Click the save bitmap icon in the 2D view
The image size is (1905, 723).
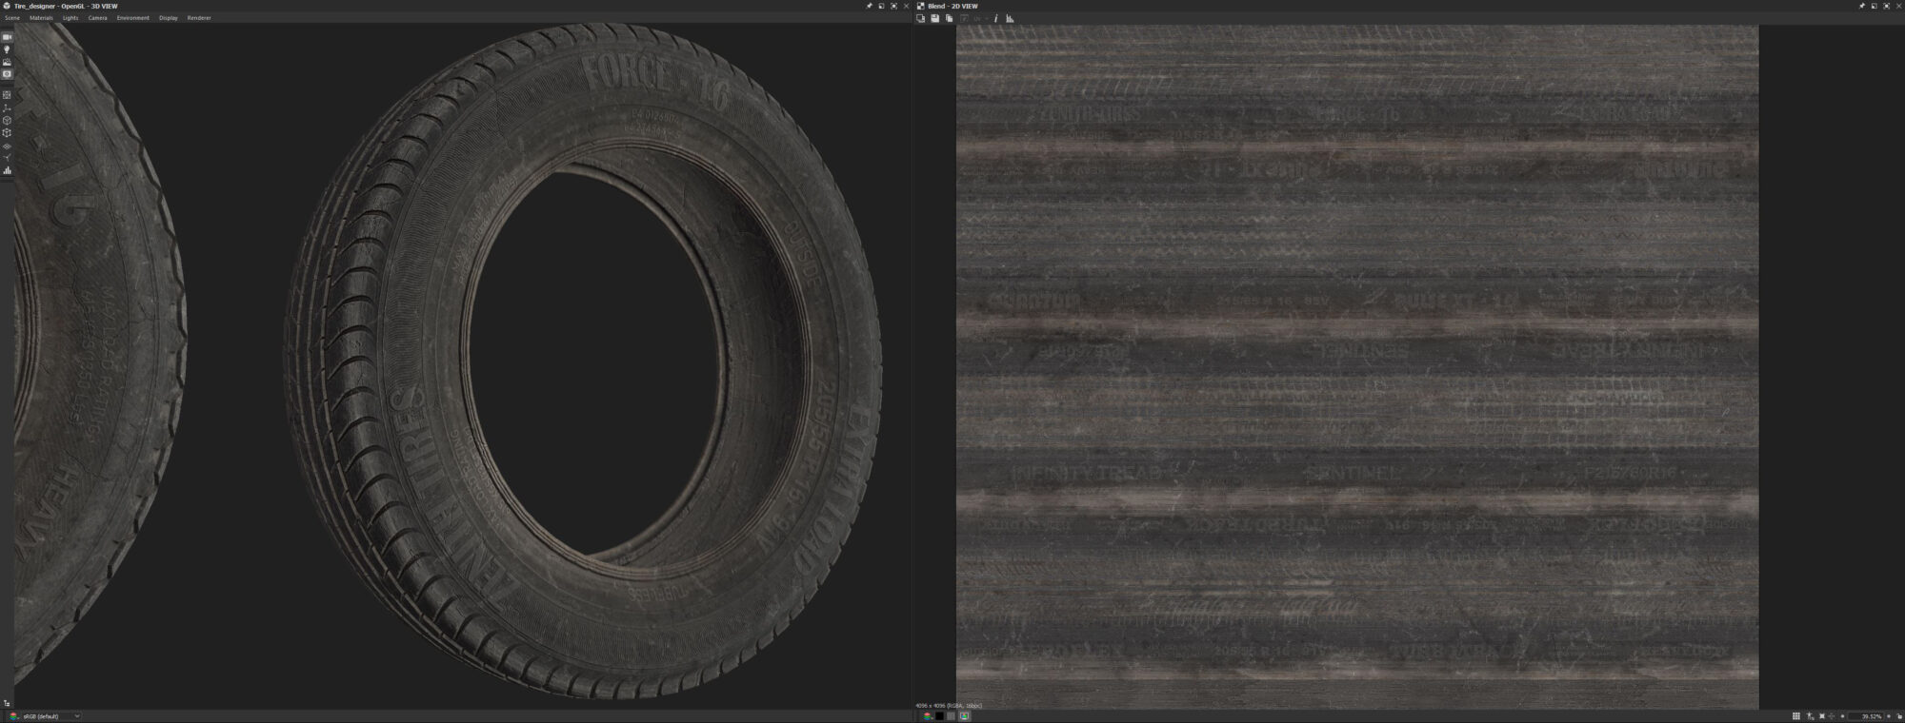click(x=935, y=18)
